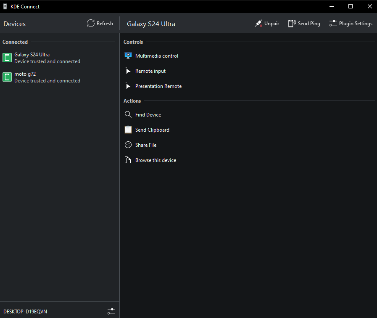
Task: Click status text under moto g72 entry
Action: [x=47, y=81]
